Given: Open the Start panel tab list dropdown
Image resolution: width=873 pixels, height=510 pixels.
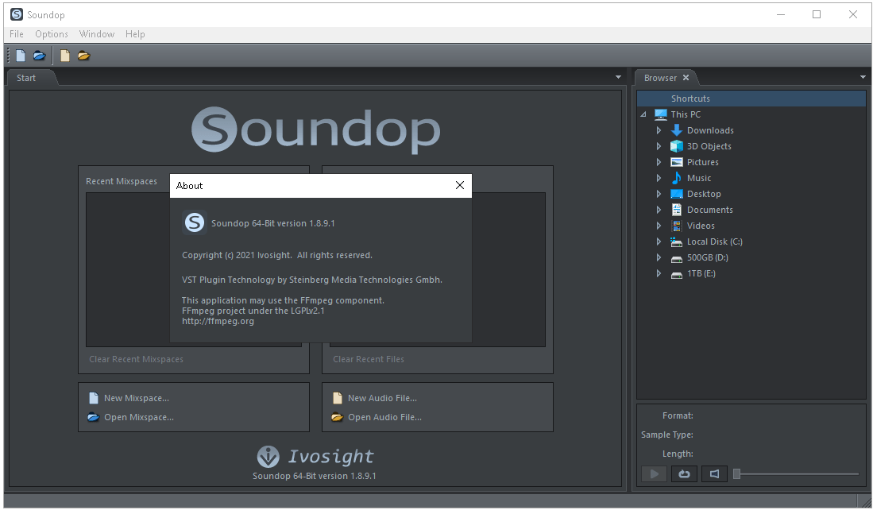Looking at the screenshot, I should [618, 77].
